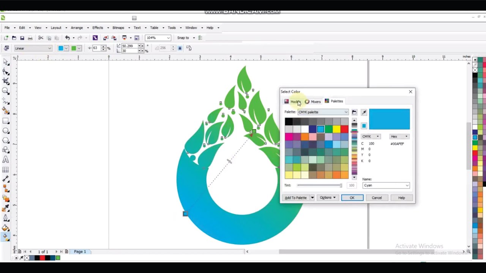
Task: Click the Export icon in toolbar
Action: 114,38
